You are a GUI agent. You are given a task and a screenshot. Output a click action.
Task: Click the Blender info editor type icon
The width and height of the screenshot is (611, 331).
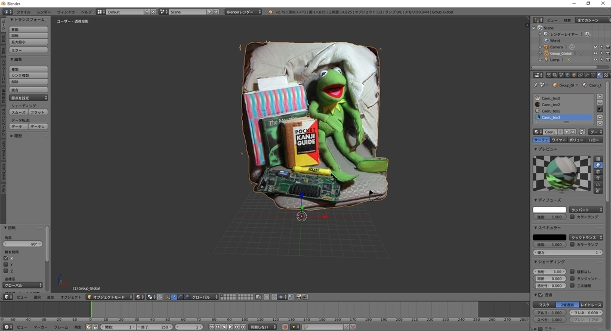[7, 12]
